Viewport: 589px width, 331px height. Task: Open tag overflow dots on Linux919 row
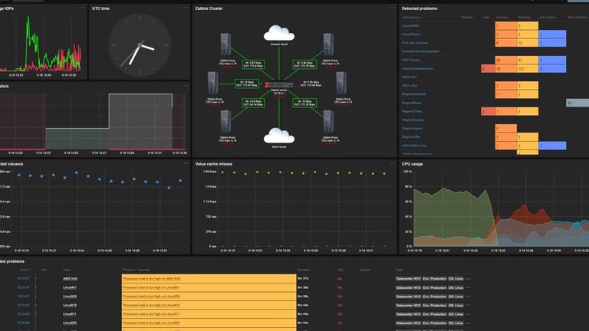pos(468,306)
